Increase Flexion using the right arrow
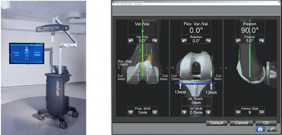 tap(262, 41)
